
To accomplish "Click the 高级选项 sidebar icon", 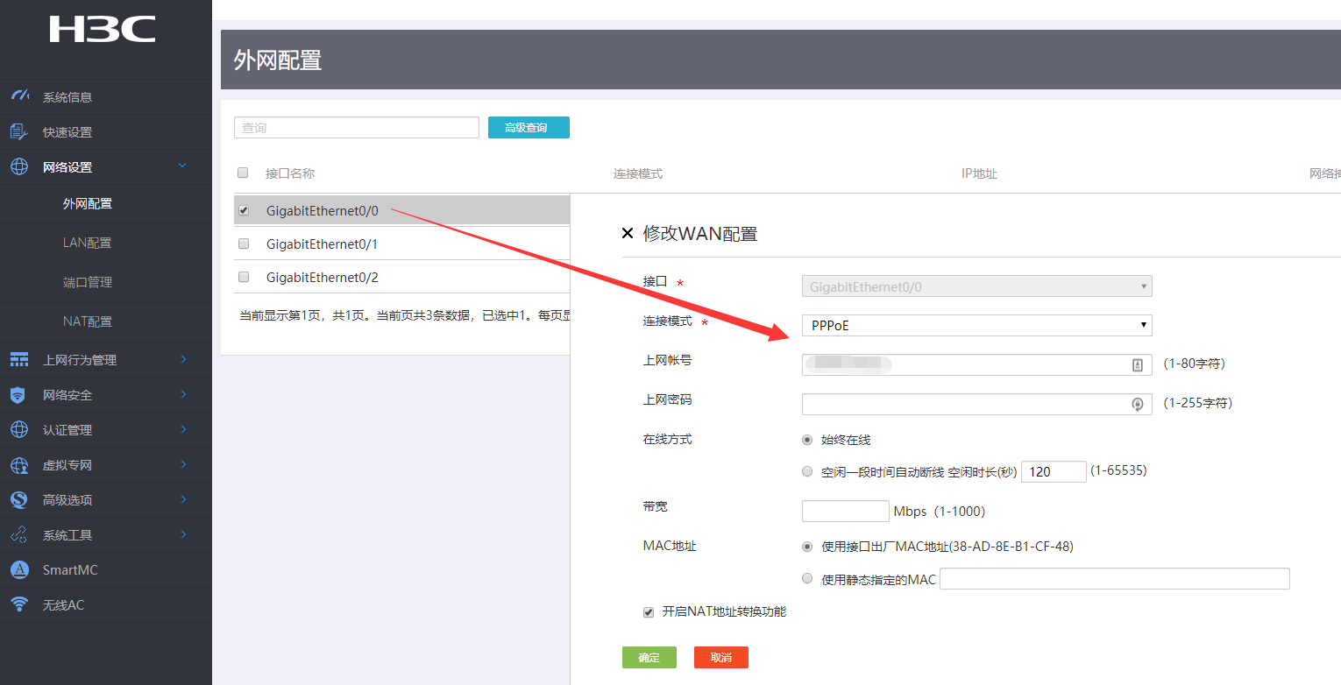I will pos(19,499).
